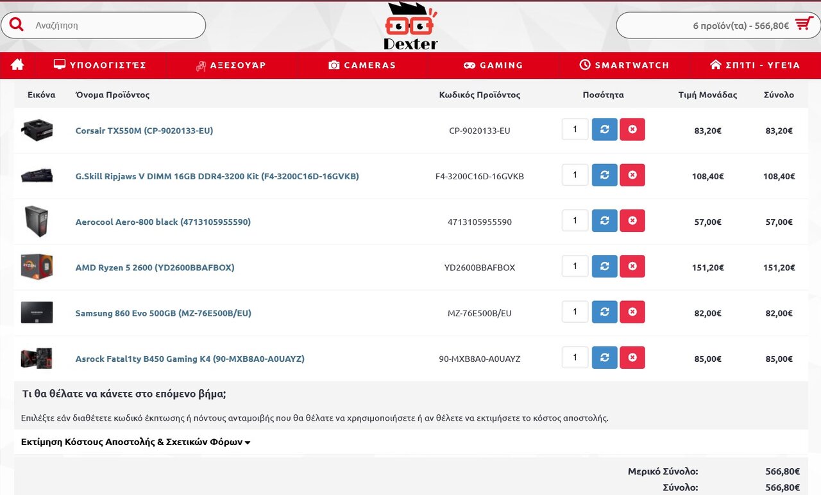
Task: Delete G.Skill Ripjaws V from cart
Action: click(x=632, y=175)
